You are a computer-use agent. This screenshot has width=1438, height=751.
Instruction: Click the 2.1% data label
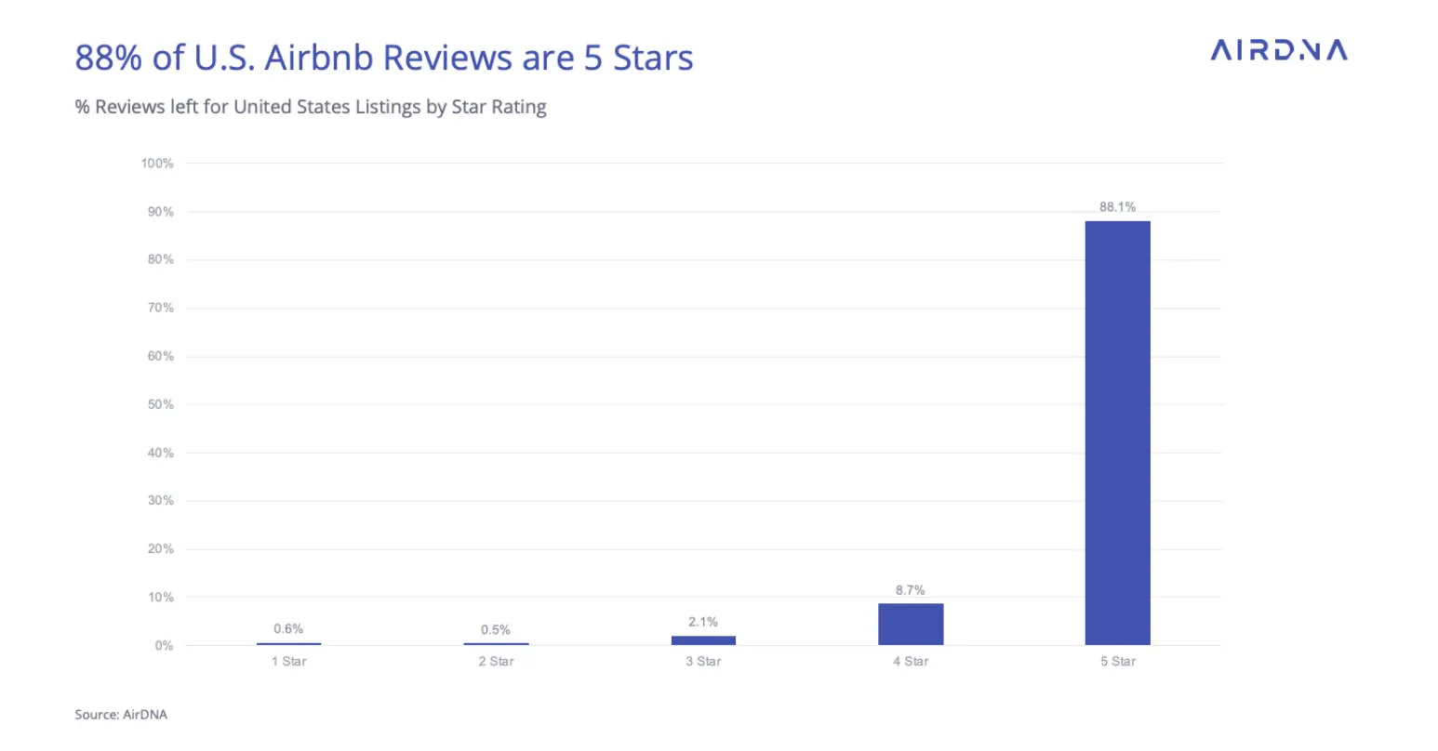click(x=703, y=622)
